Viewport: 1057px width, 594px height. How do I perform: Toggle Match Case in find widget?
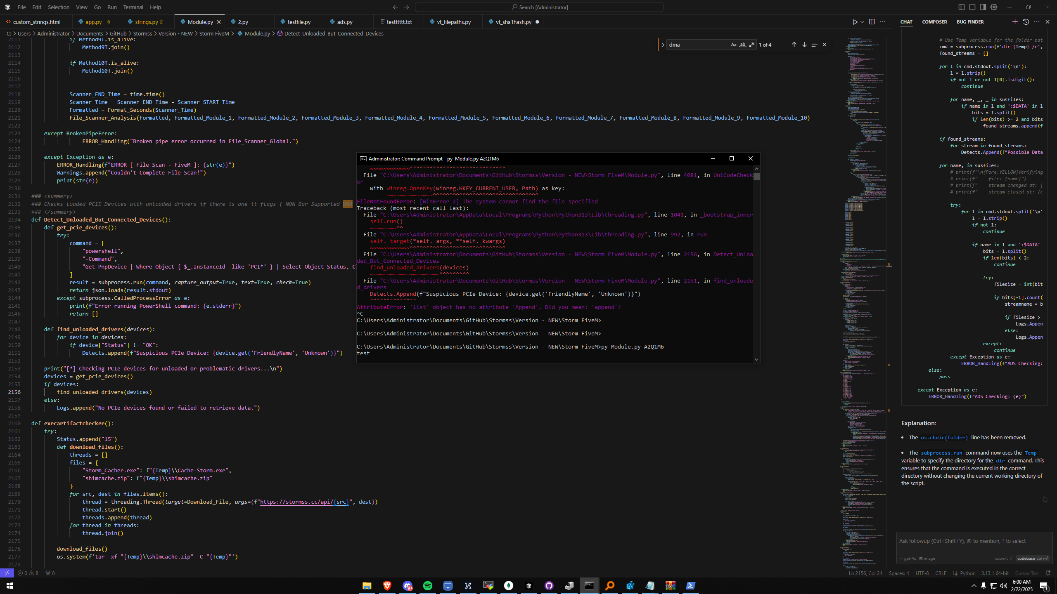coord(733,45)
